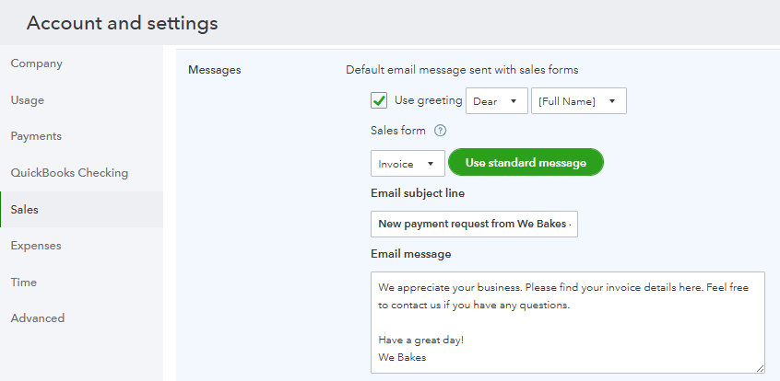Select the QuickBooks Checking tab
The image size is (780, 381).
click(70, 173)
